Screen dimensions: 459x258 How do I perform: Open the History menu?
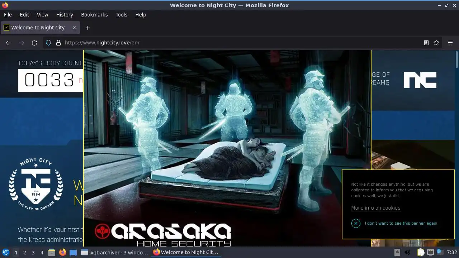tap(65, 15)
